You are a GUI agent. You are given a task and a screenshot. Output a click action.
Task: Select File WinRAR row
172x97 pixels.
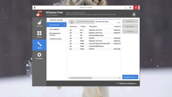pos(95,38)
